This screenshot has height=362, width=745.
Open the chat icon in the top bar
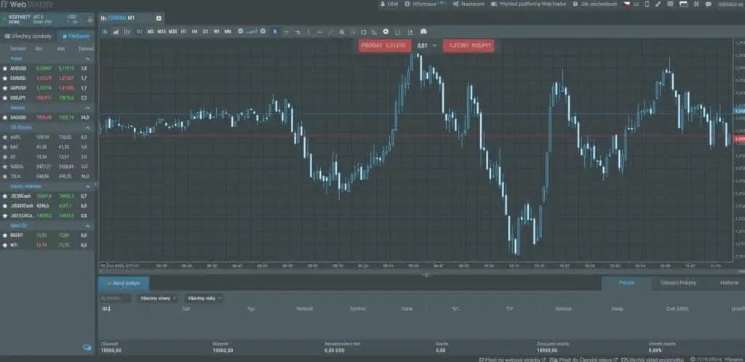[709, 4]
